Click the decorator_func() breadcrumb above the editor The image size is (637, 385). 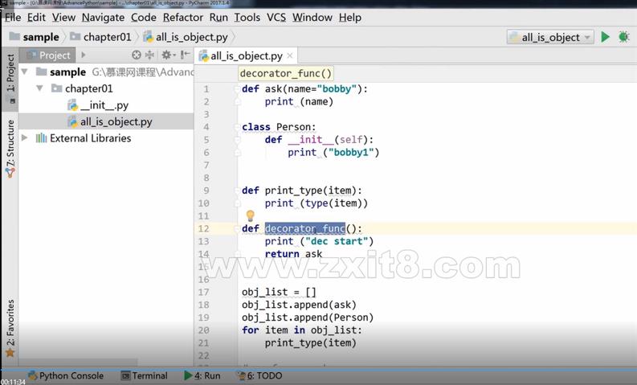(x=286, y=74)
